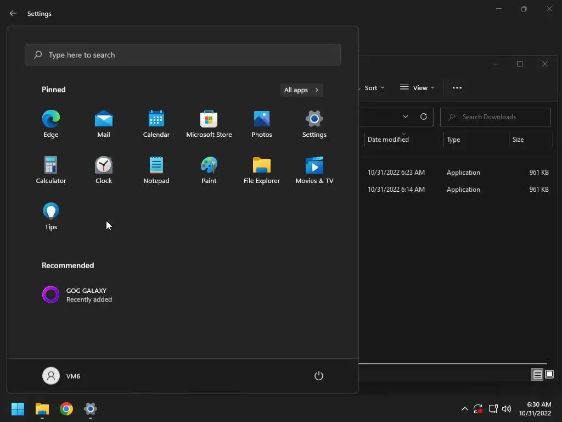The width and height of the screenshot is (562, 422).
Task: Open the VM6 user account menu
Action: [61, 376]
